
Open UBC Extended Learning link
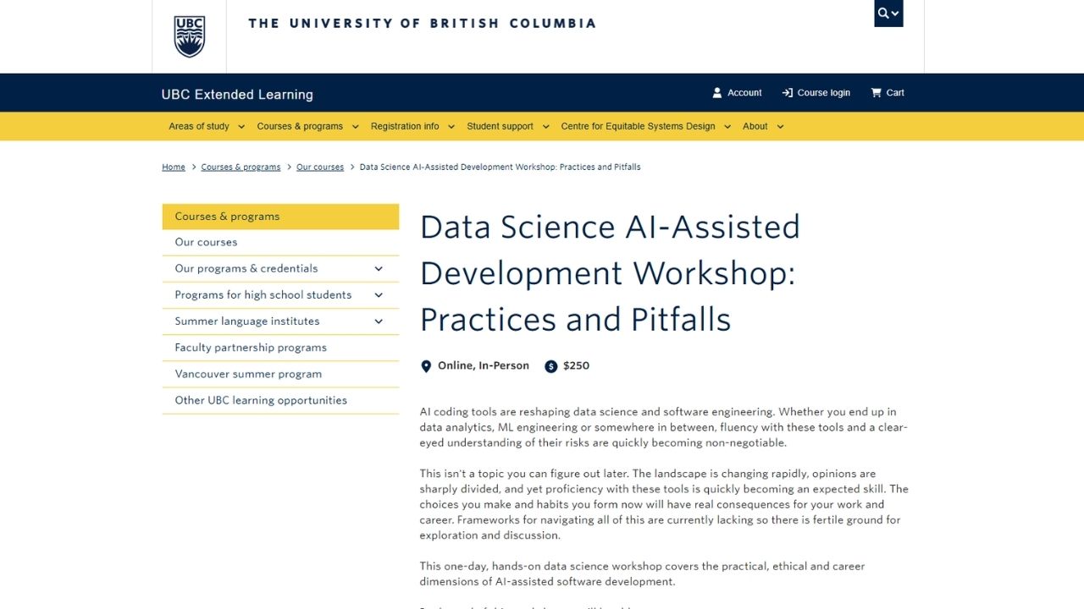[x=237, y=95]
